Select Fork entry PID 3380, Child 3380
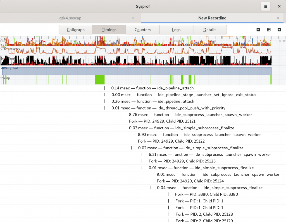Image resolution: width=286 pixels, height=222 pixels. coord(143,194)
